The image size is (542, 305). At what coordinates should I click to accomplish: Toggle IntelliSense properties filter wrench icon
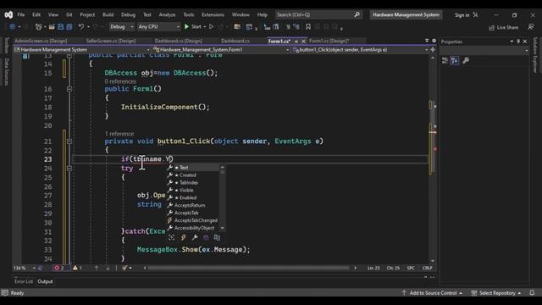tap(195, 237)
